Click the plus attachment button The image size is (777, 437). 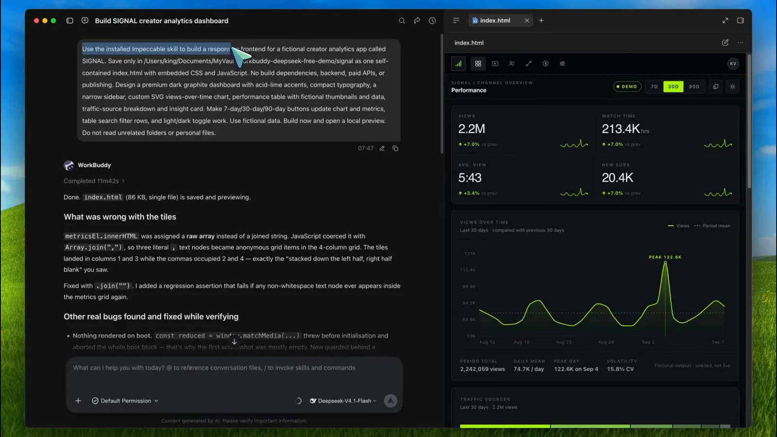click(78, 401)
